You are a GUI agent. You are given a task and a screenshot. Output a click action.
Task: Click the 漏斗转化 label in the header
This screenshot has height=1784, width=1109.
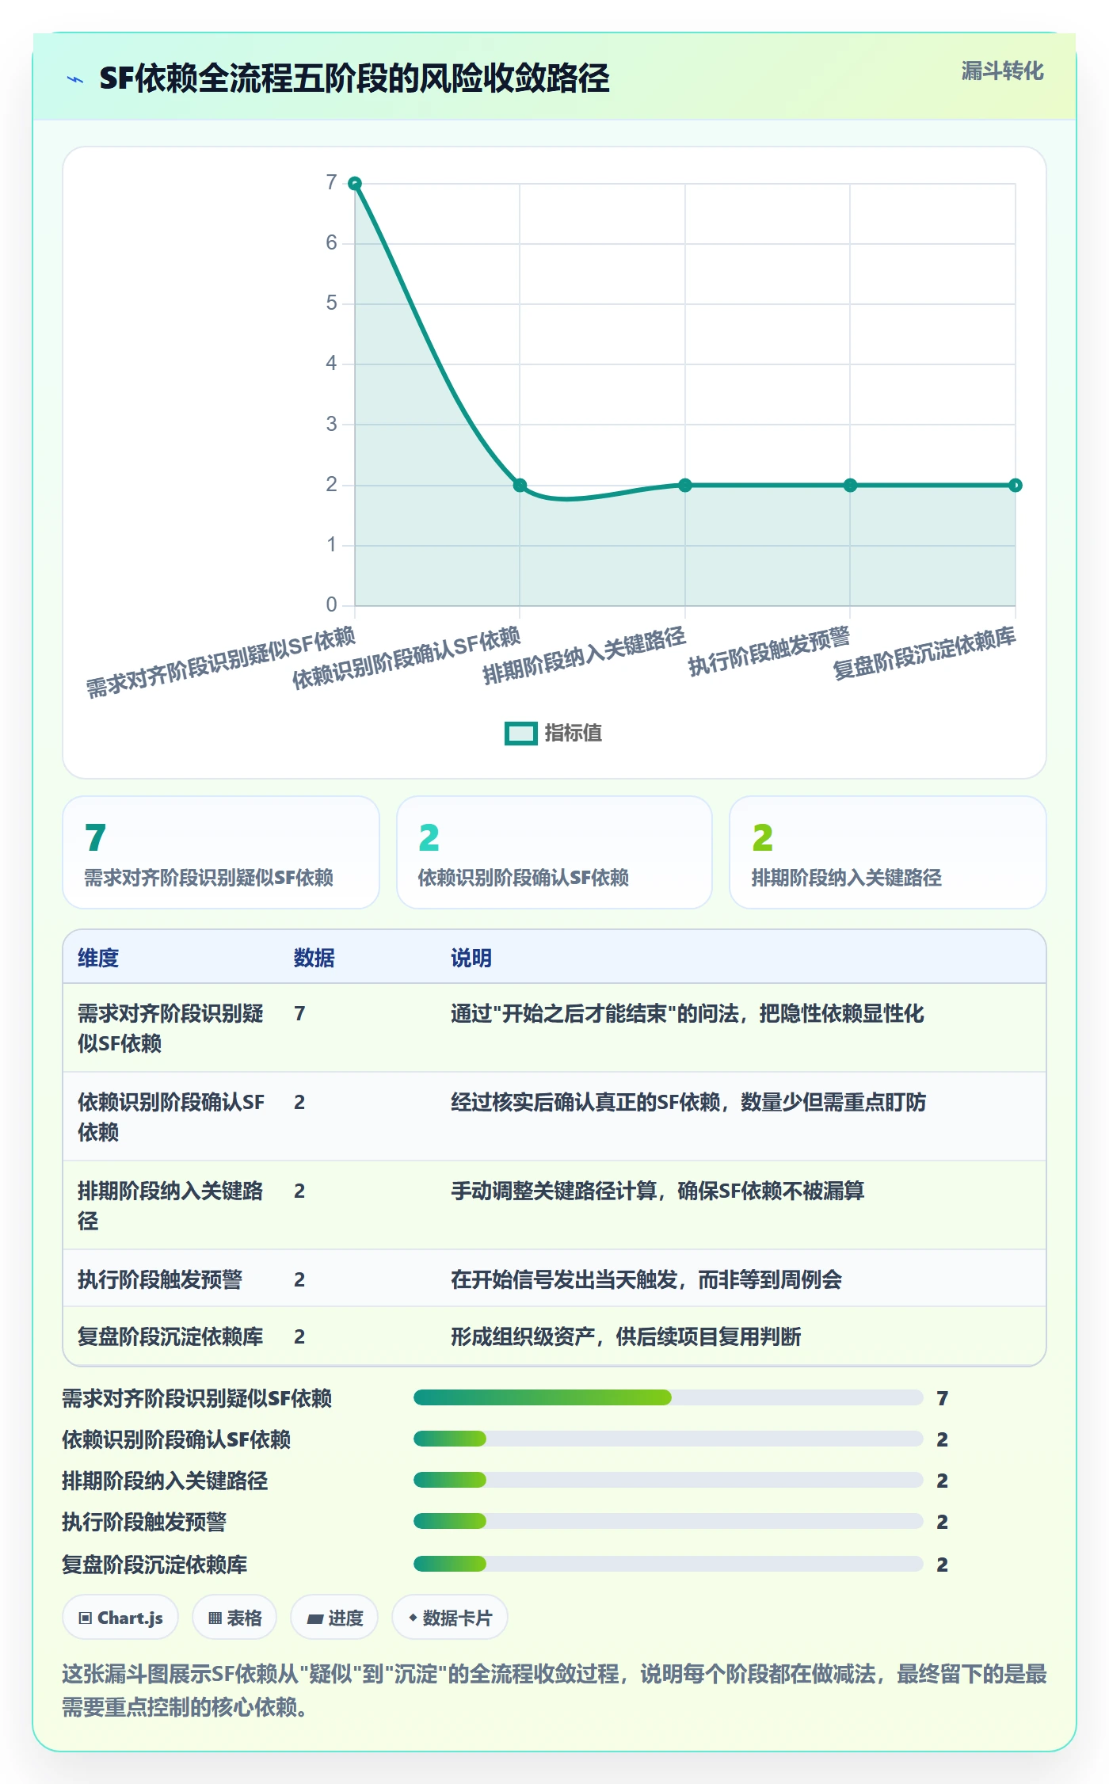(x=1002, y=71)
